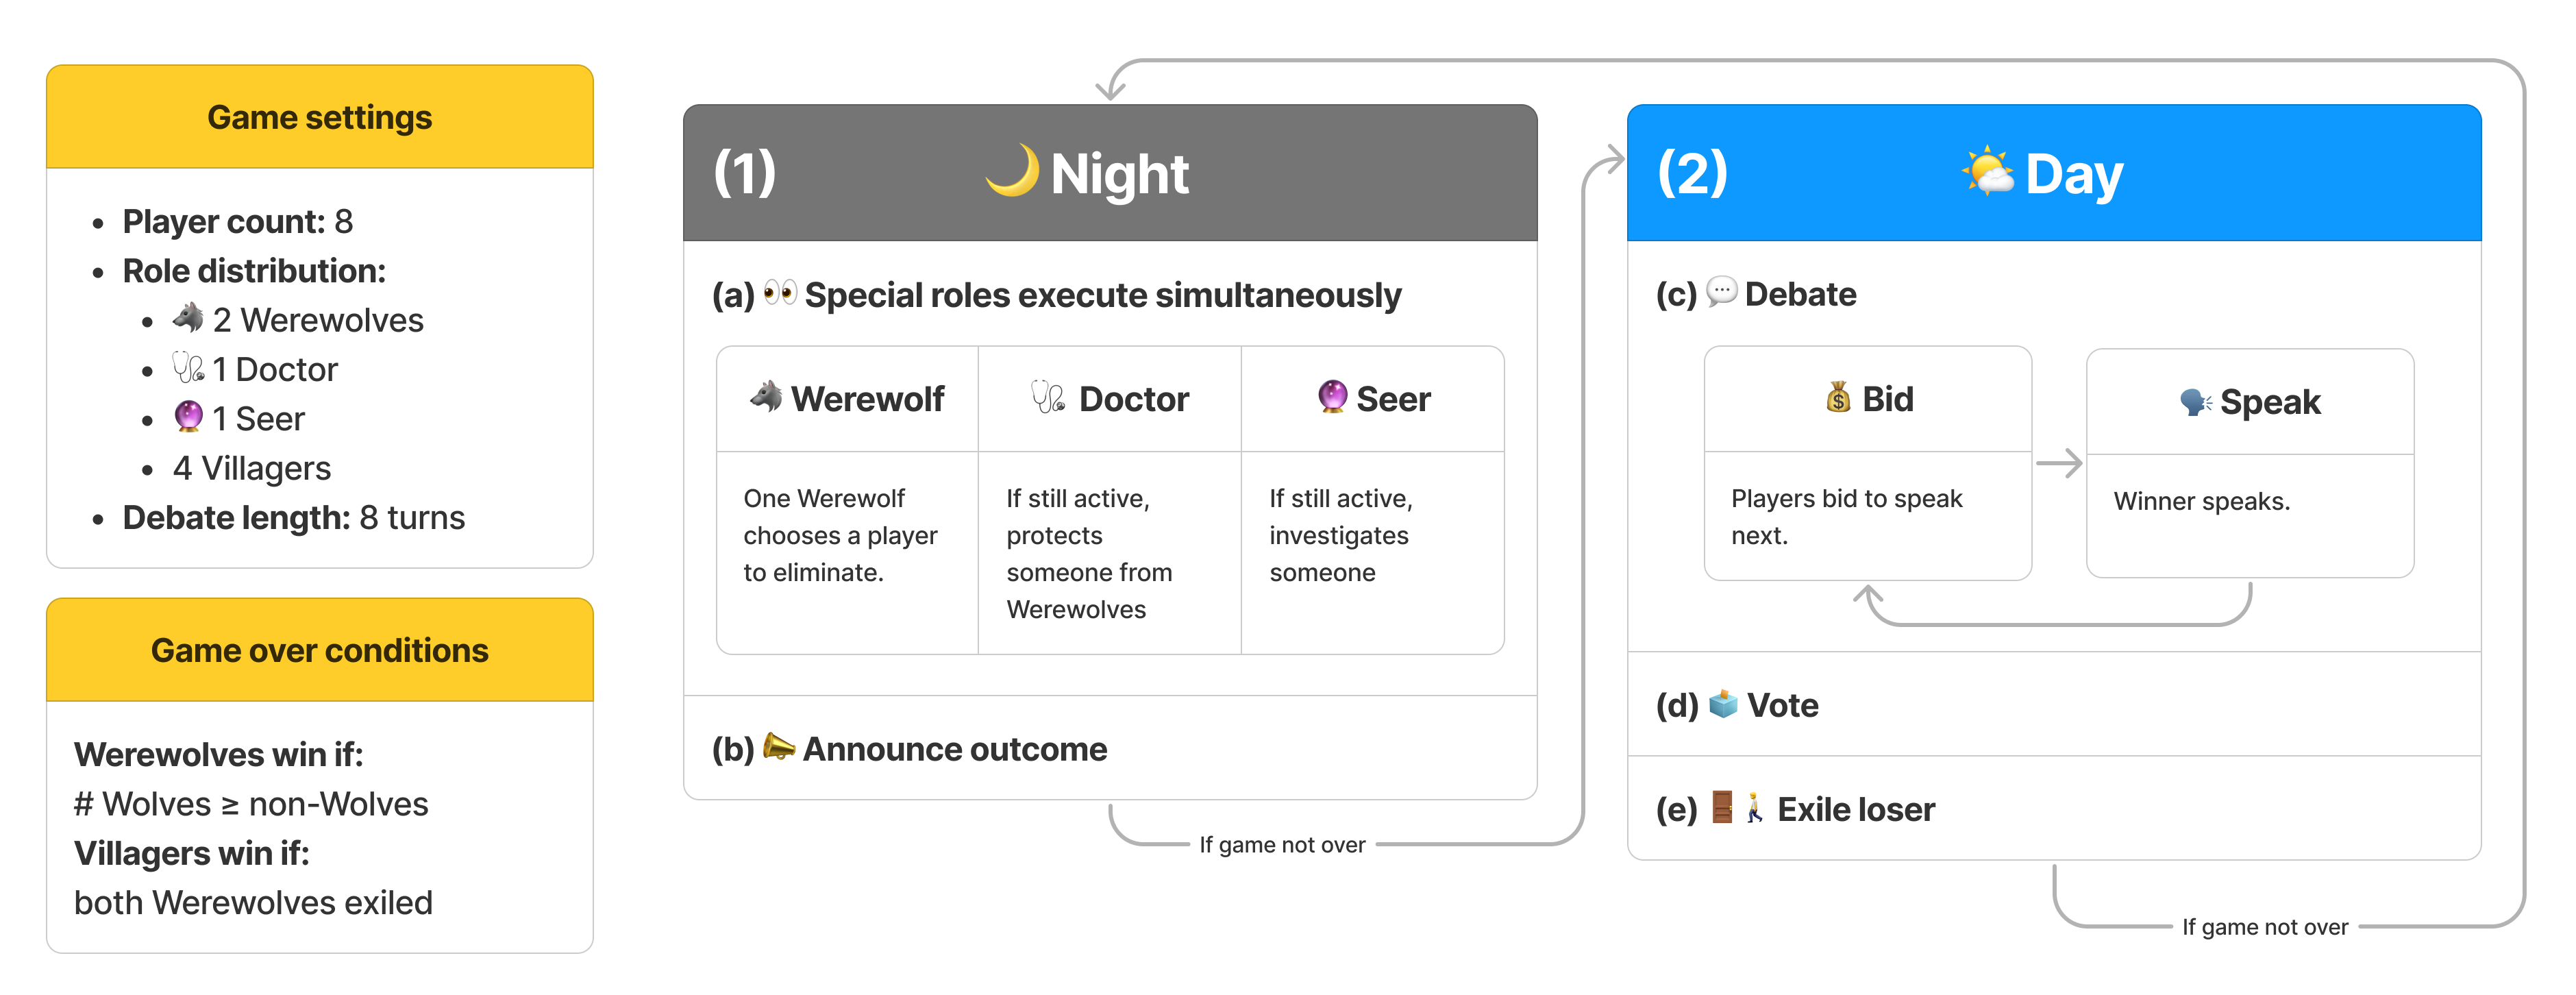This screenshot has height=995, width=2576.
Task: Click the stethoscope icon in the Doctor column header
Action: point(1048,397)
